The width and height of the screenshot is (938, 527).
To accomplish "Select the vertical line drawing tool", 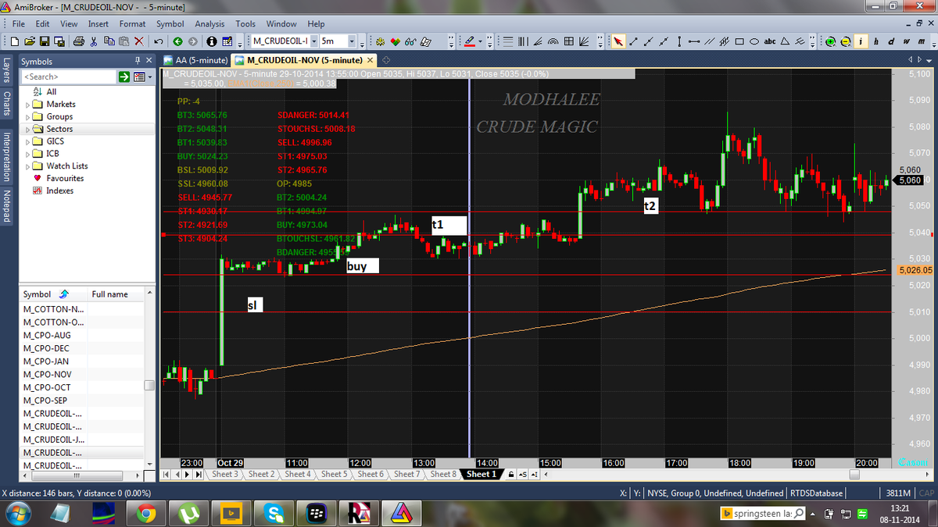I will point(679,41).
